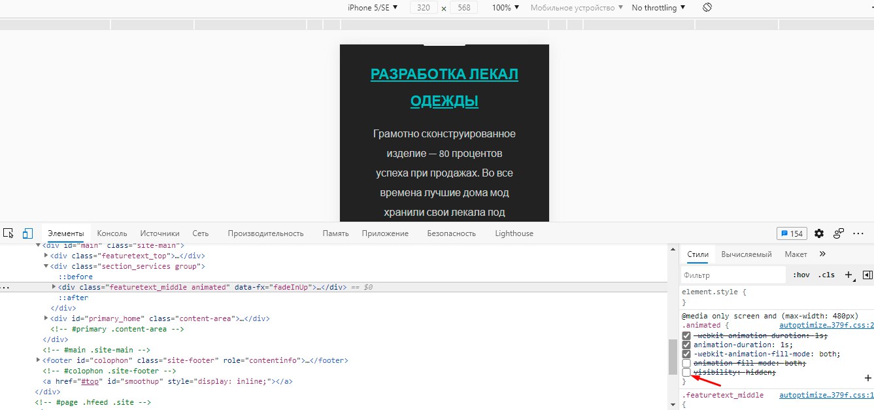The width and height of the screenshot is (874, 410).
Task: Click the Elements panel scrollbar thumb
Action: (x=673, y=357)
